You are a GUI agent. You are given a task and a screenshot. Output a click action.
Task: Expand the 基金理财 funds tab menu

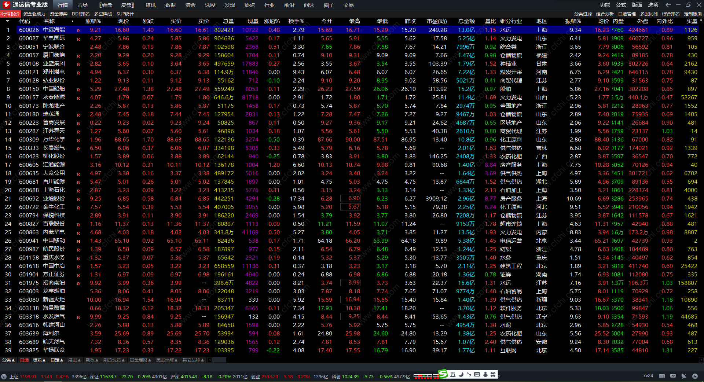(140, 360)
